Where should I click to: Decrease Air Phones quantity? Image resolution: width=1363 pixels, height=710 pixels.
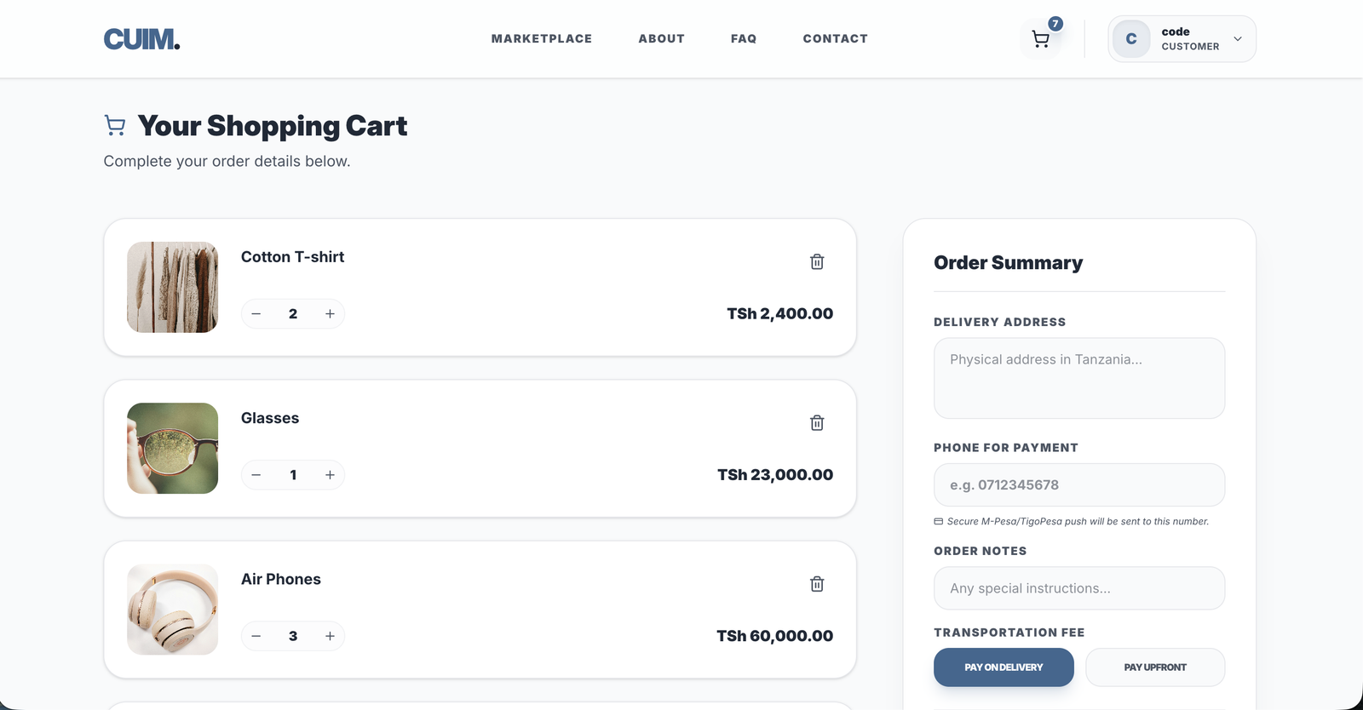(256, 635)
